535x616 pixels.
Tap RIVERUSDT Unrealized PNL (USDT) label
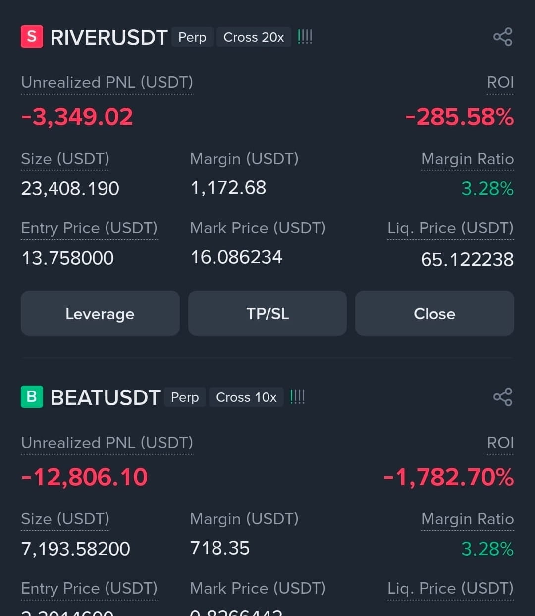pos(107,83)
